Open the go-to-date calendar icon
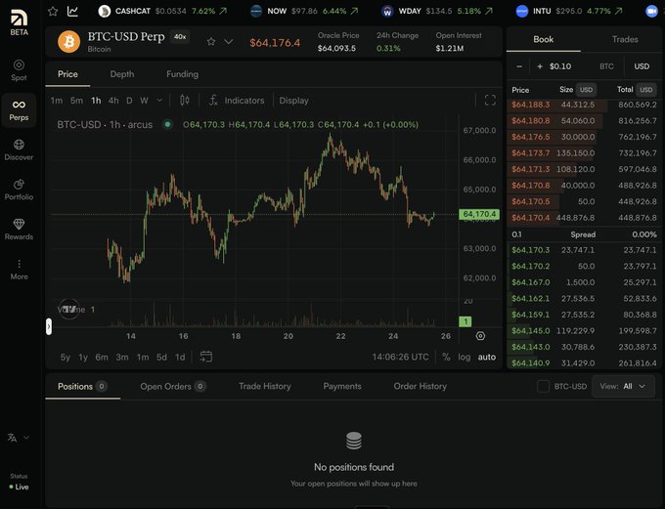This screenshot has width=665, height=509. click(x=205, y=357)
